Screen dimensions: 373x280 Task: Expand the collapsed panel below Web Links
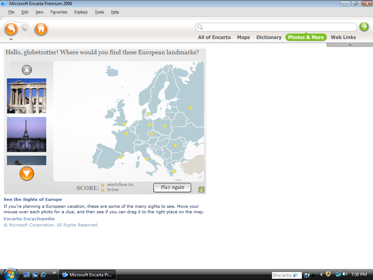[x=350, y=45]
